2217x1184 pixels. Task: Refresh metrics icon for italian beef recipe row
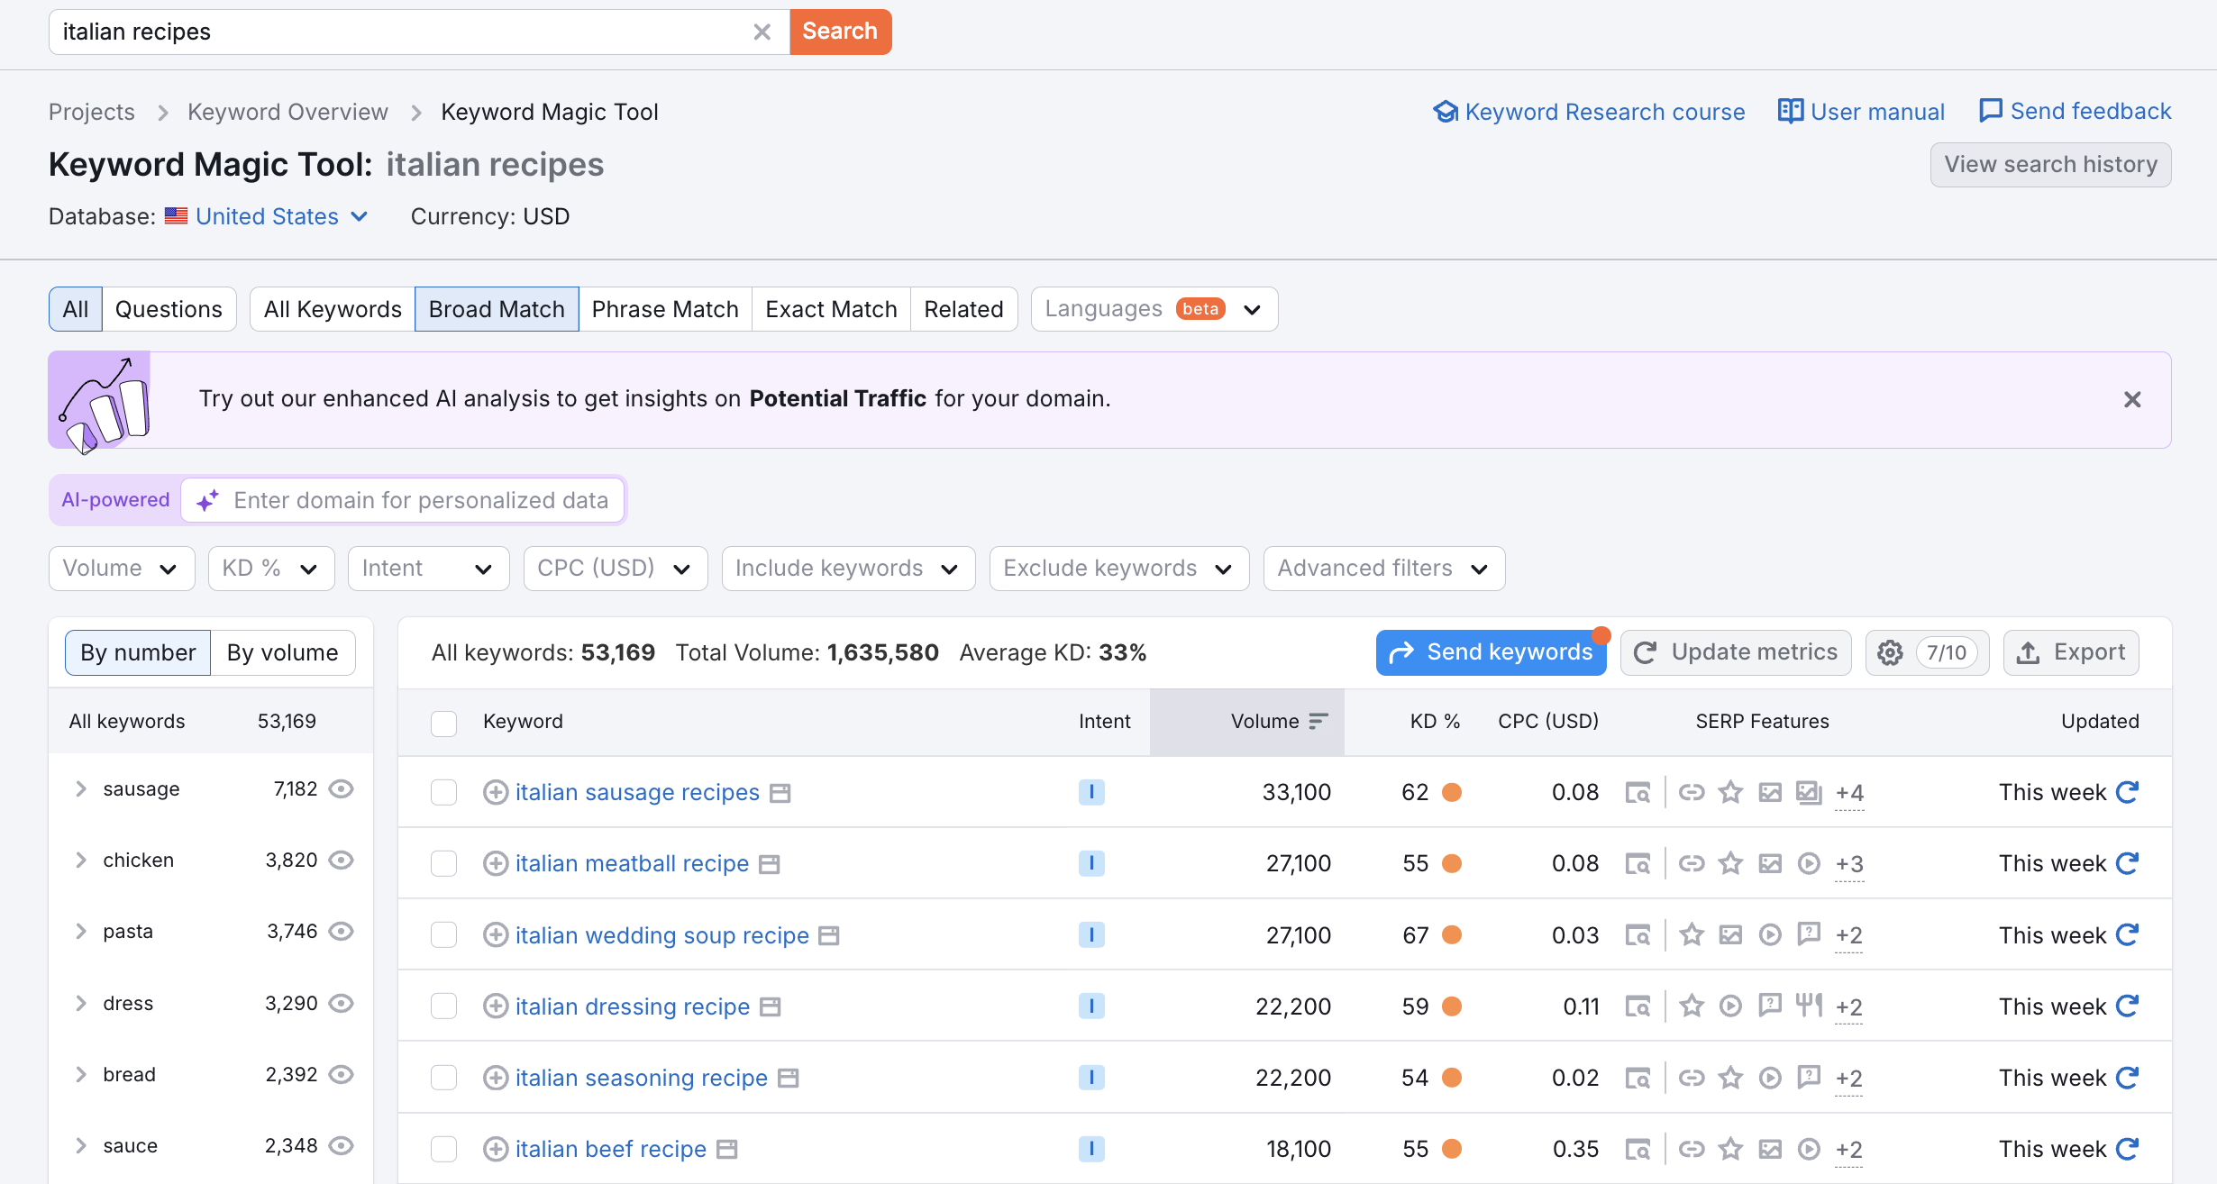2128,1149
